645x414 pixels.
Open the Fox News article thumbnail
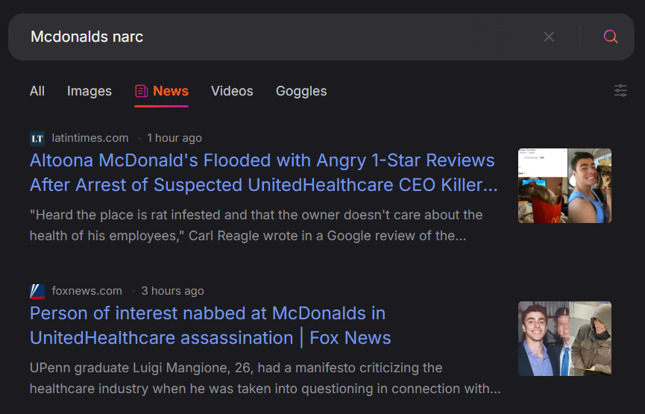click(x=564, y=339)
